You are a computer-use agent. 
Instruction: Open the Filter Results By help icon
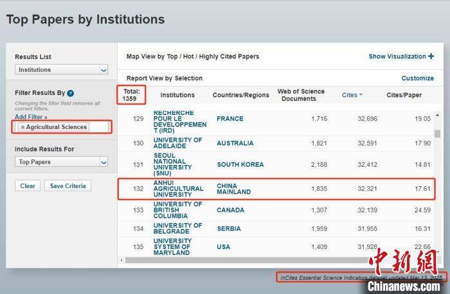70,93
